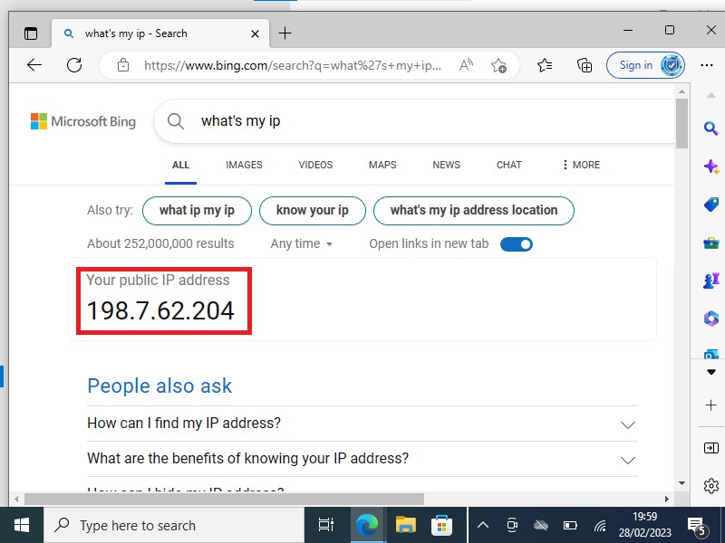
Task: Add this page to favorites star icon
Action: pos(498,65)
